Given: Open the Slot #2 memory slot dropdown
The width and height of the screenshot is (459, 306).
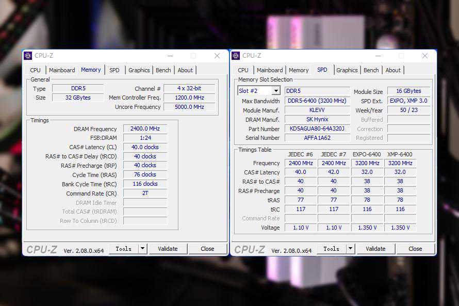Looking at the screenshot, I should coord(276,91).
